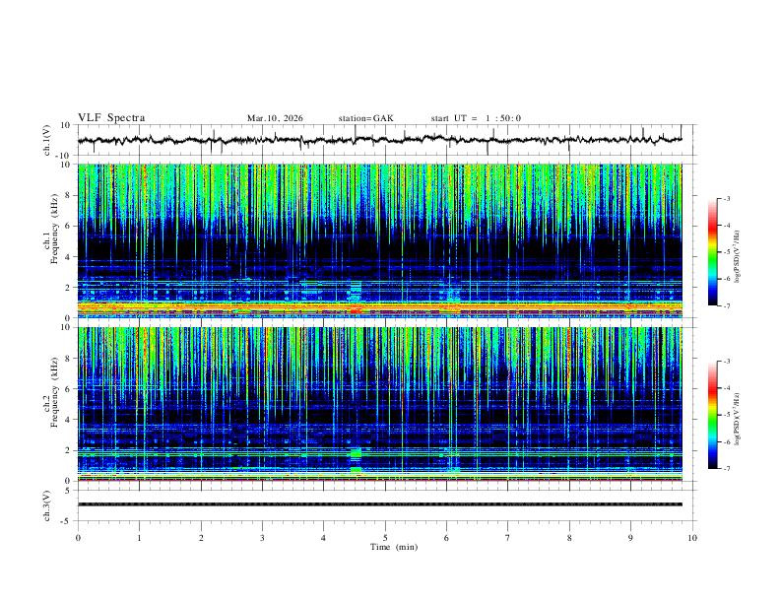Image resolution: width=780 pixels, height=603 pixels.
Task: Select the log(PSD) label beside ch.2 colorbar
Action: point(737,419)
